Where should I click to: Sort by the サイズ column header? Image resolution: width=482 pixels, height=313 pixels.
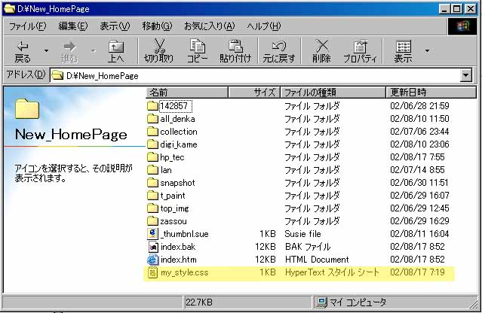(x=254, y=93)
